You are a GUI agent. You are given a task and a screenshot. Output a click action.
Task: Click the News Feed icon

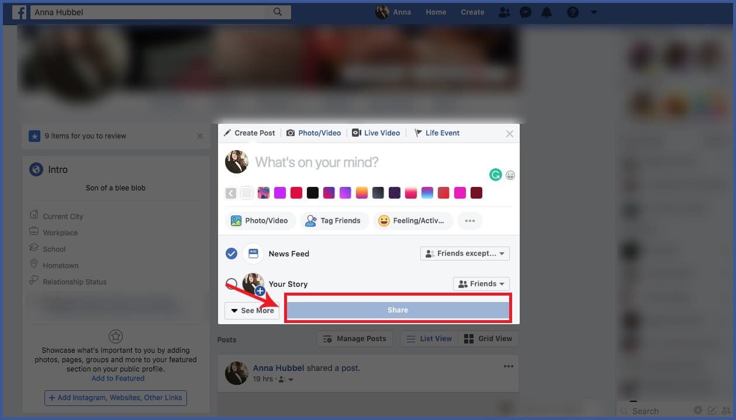[253, 254]
